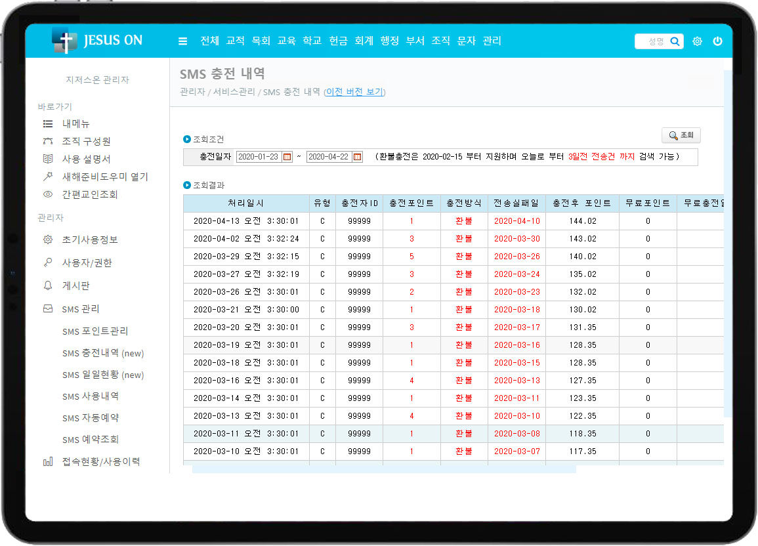Expand the 사용자/권한 sidebar section
The height and width of the screenshot is (546, 758).
[87, 262]
